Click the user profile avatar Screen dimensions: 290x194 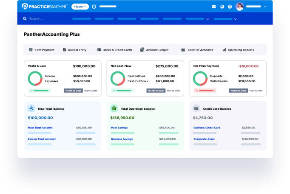coord(240,6)
